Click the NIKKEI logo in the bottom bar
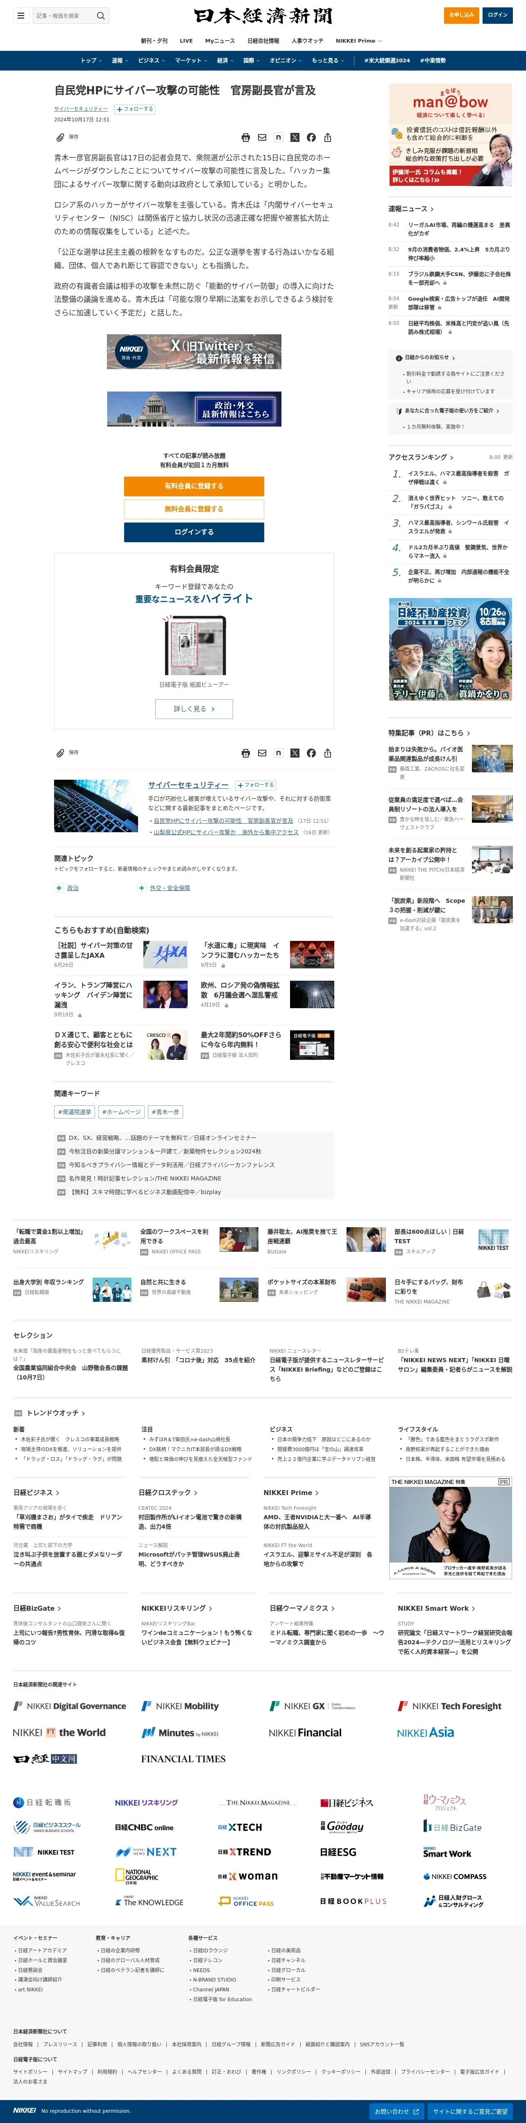Image resolution: width=526 pixels, height=2123 pixels. click(x=25, y=2111)
